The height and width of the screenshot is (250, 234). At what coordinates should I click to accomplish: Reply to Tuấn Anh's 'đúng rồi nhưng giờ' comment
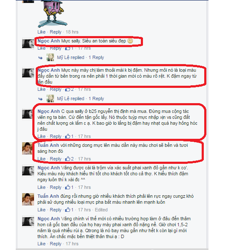(x=55, y=210)
